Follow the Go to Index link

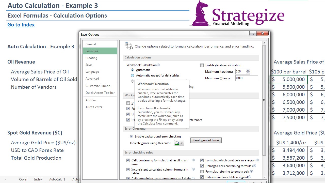tap(21, 25)
